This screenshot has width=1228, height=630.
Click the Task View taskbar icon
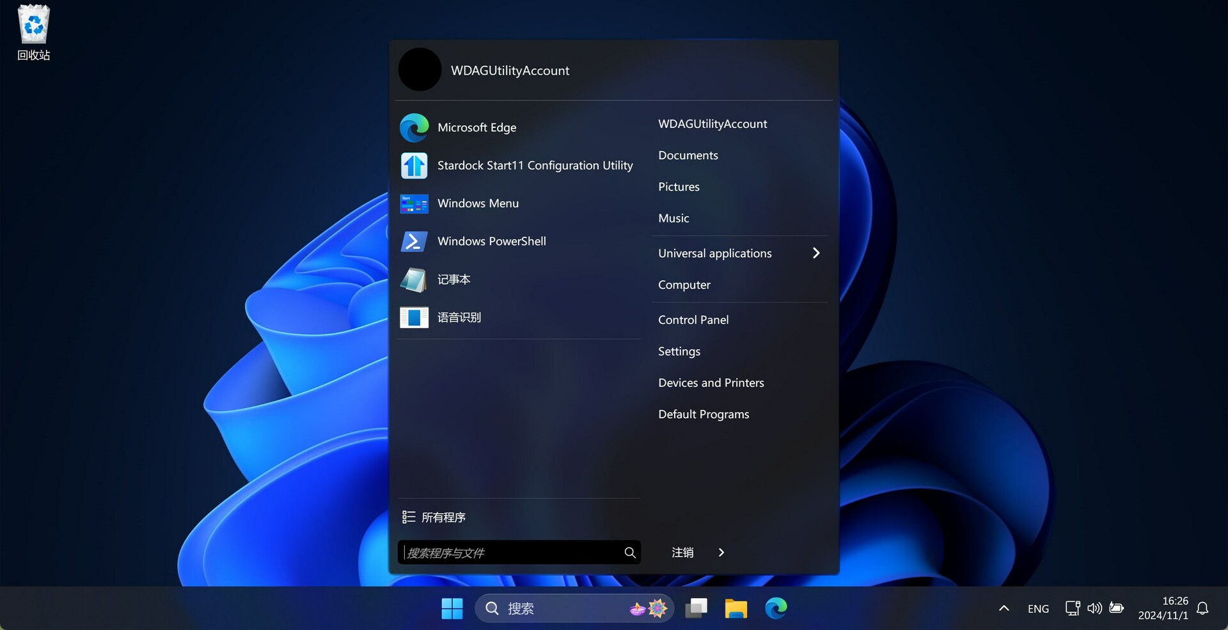tap(696, 608)
